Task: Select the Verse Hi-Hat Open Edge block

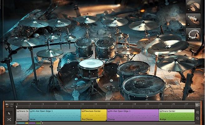Action: pos(55,115)
